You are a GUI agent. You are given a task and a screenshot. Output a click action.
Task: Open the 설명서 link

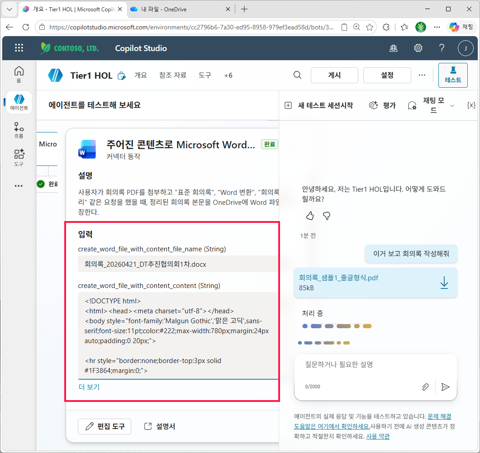160,426
